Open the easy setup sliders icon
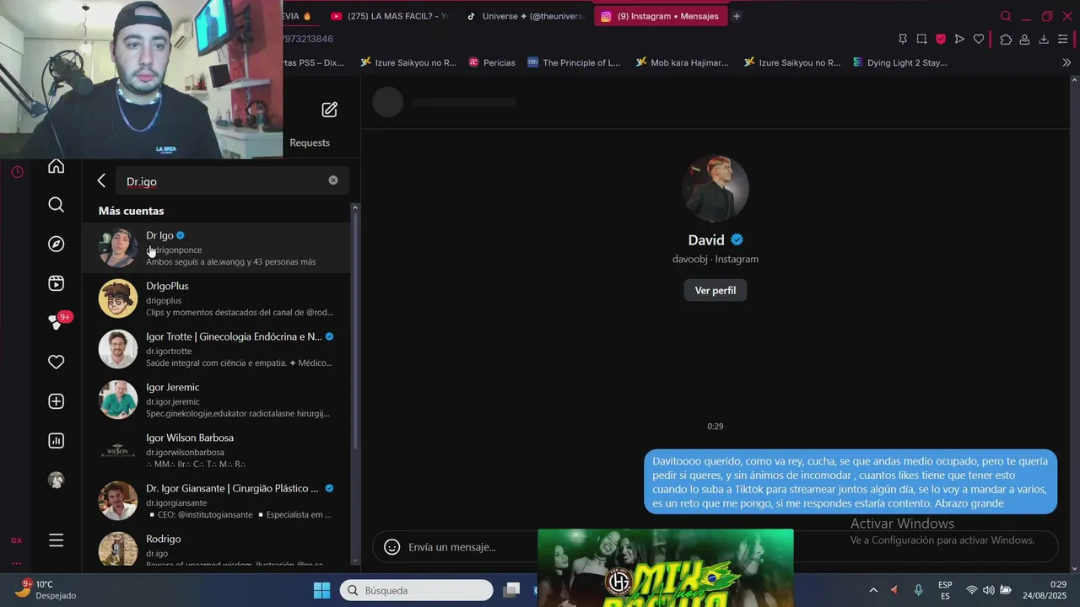This screenshot has width=1080, height=607. [1062, 39]
